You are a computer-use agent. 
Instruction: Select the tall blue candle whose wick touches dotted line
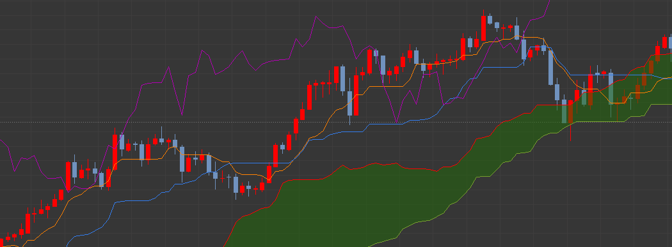pos(349,103)
